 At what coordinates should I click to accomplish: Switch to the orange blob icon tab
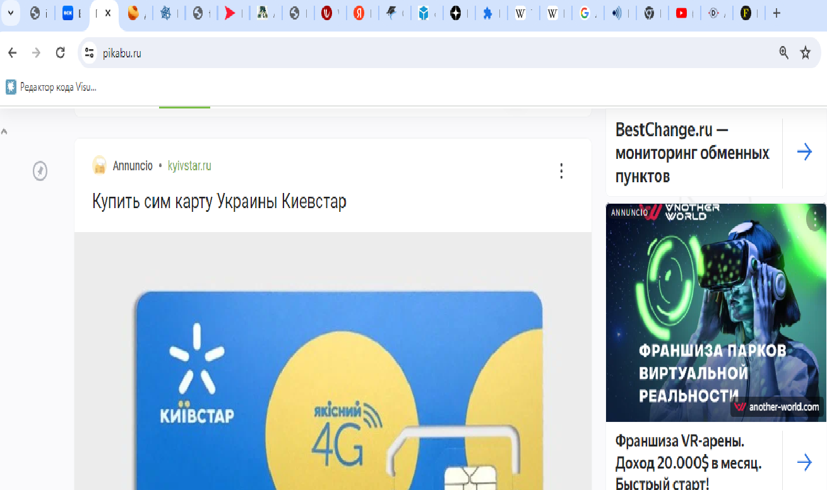click(x=133, y=13)
